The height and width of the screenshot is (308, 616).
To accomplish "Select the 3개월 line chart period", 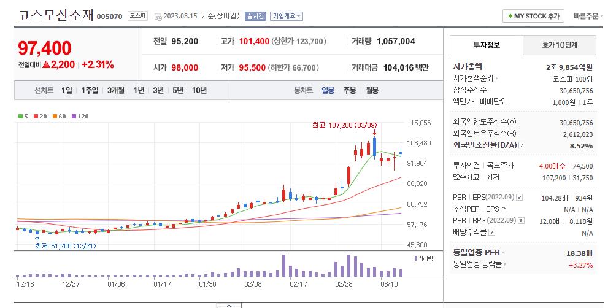I will (115, 90).
